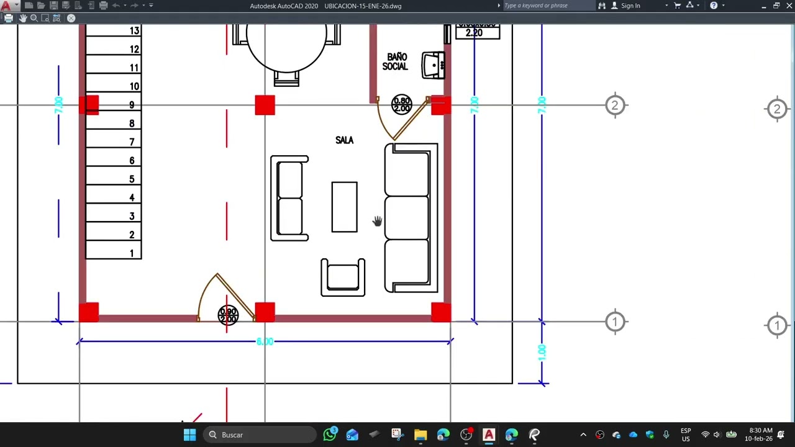Click the New drawing icon
795x447 pixels.
[29, 6]
